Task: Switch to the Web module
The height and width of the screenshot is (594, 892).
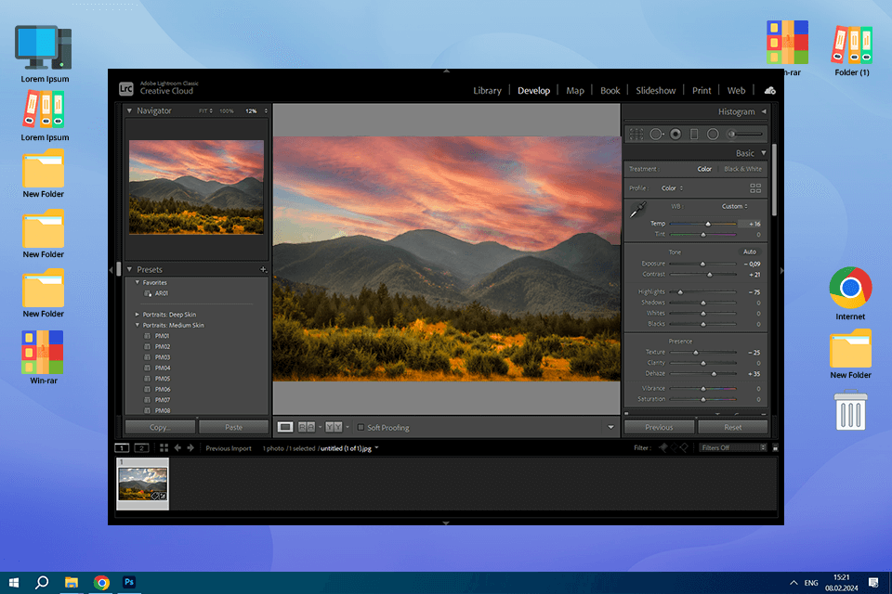Action: point(736,90)
